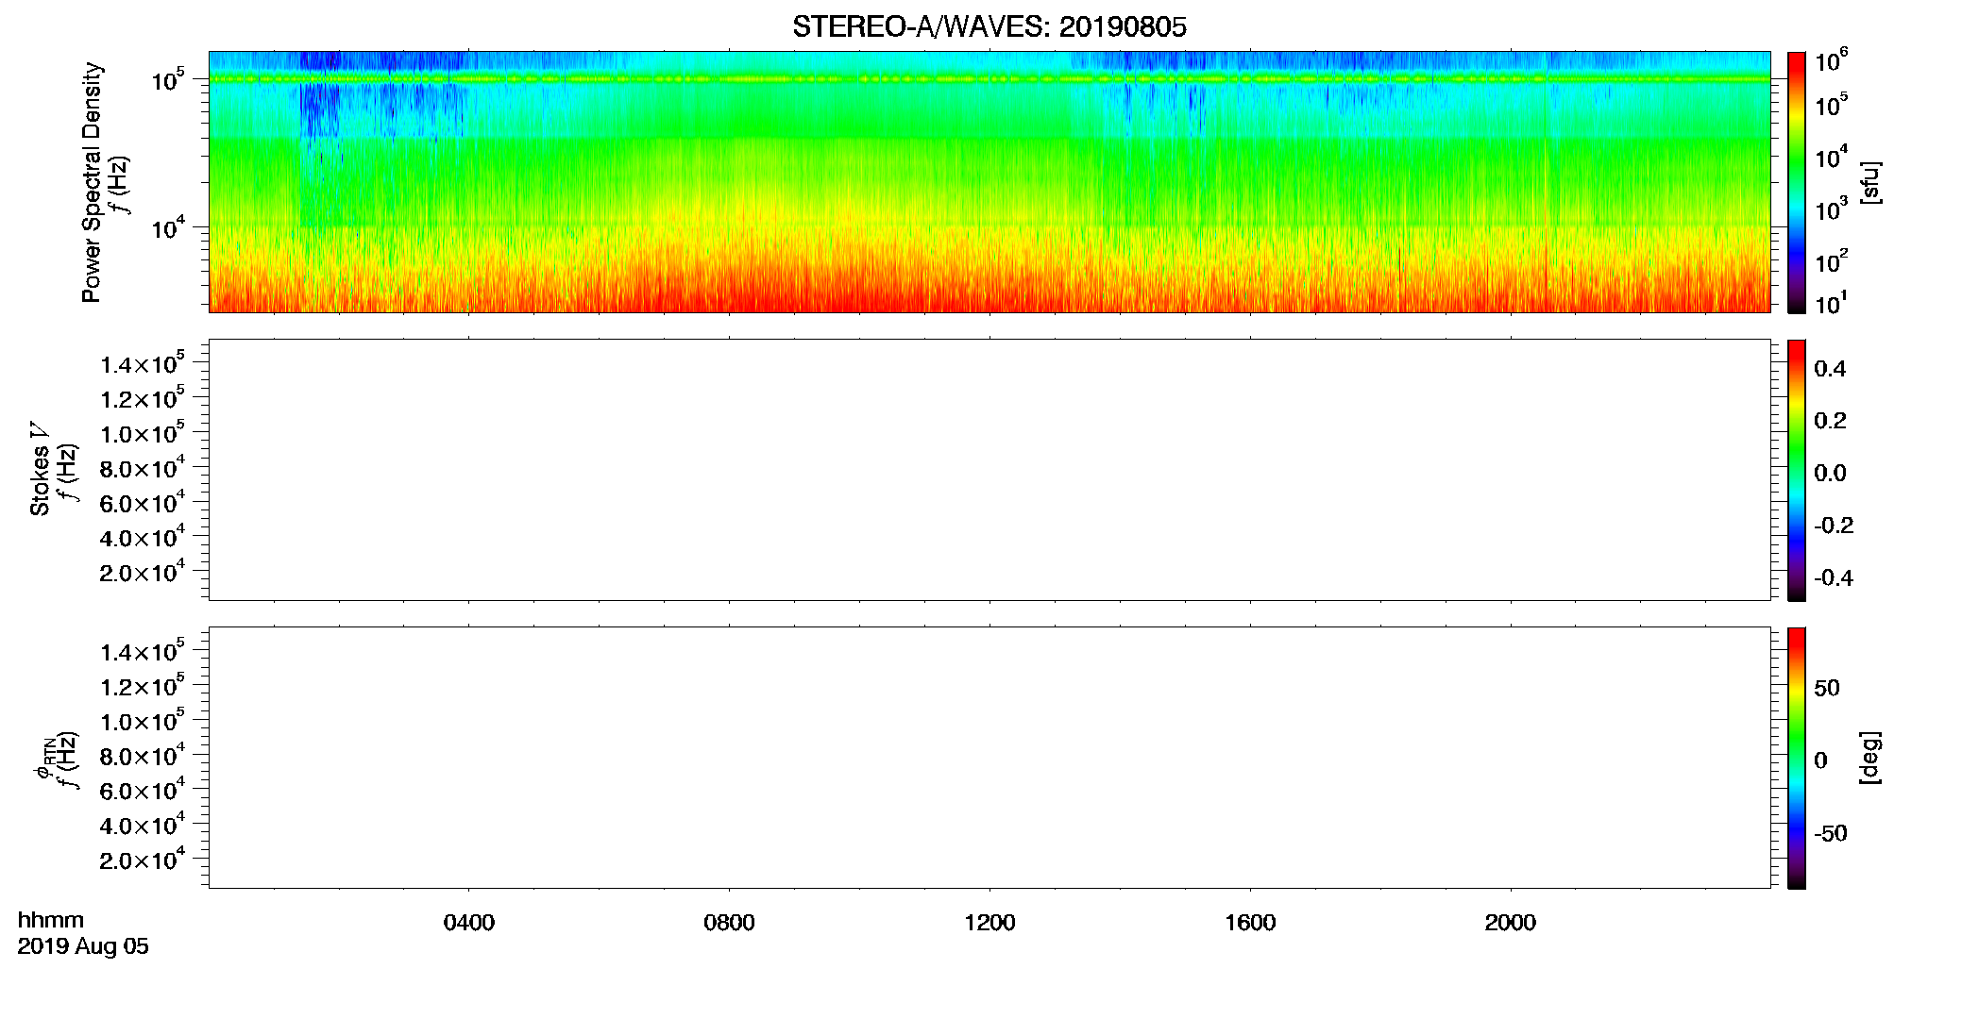Viewport: 1979px width, 1019px height.
Task: Click the empty Stokes V plot panel
Action: tap(989, 470)
